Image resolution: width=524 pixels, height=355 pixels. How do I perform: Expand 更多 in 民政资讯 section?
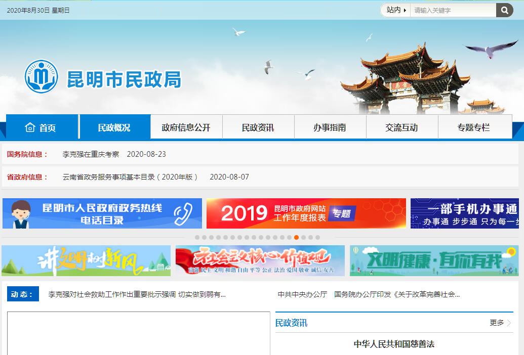click(500, 323)
